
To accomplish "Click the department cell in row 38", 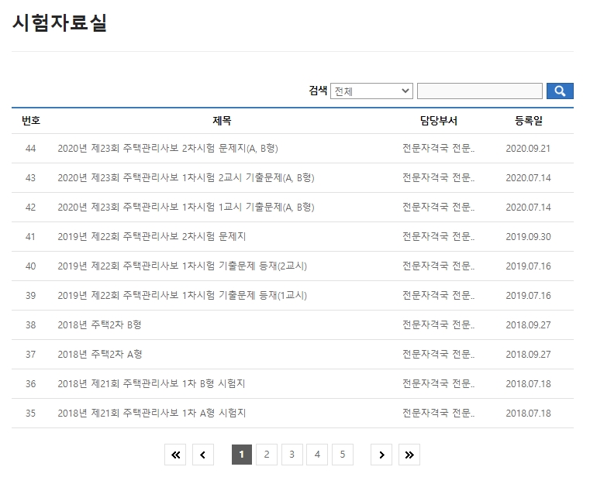I will [x=438, y=324].
